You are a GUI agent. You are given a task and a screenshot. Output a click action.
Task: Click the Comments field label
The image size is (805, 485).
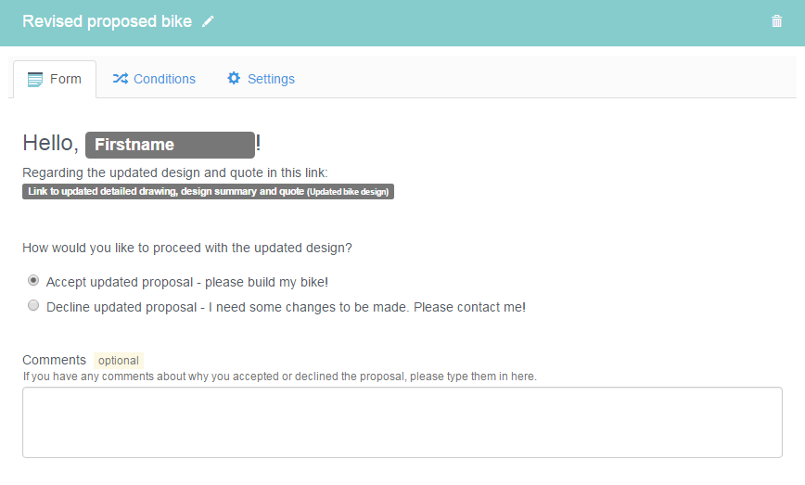[54, 361]
